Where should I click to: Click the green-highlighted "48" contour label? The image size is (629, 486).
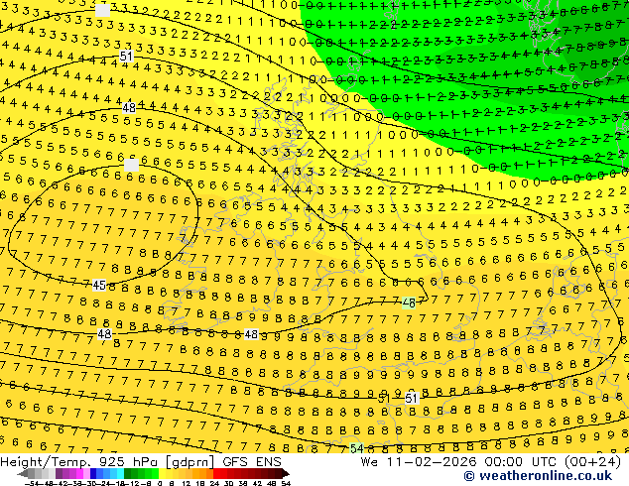[409, 303]
